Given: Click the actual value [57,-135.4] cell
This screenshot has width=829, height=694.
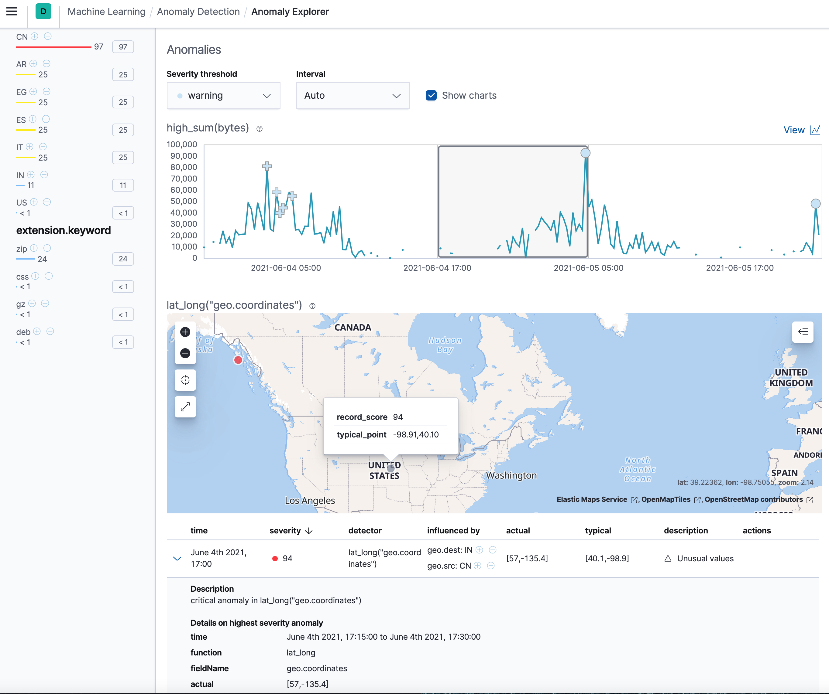Looking at the screenshot, I should point(527,558).
